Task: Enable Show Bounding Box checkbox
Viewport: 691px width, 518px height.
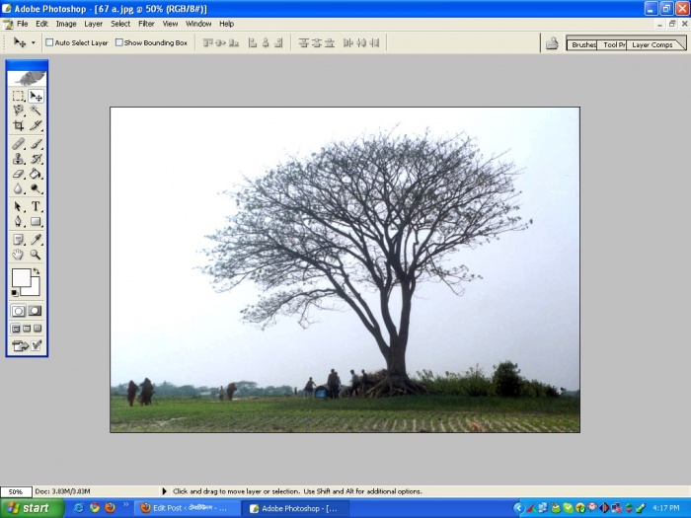Action: click(x=119, y=42)
